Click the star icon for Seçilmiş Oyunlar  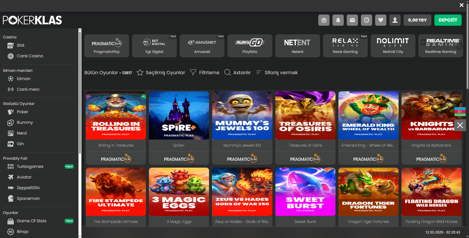click(x=140, y=72)
